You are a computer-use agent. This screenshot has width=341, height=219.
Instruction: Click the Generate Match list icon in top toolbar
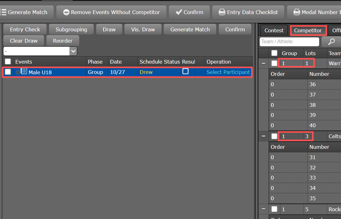click(x=3, y=12)
